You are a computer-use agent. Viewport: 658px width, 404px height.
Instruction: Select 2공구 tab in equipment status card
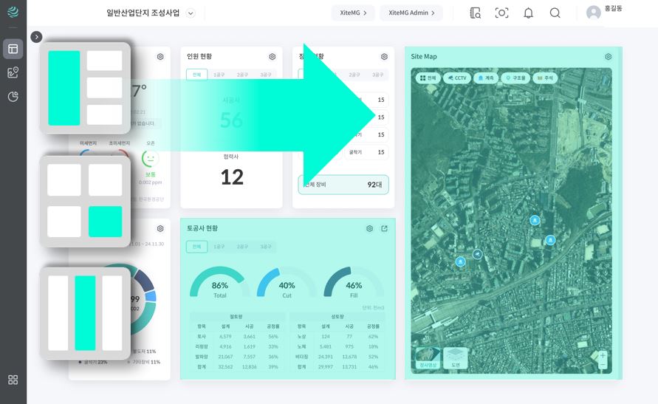point(354,75)
